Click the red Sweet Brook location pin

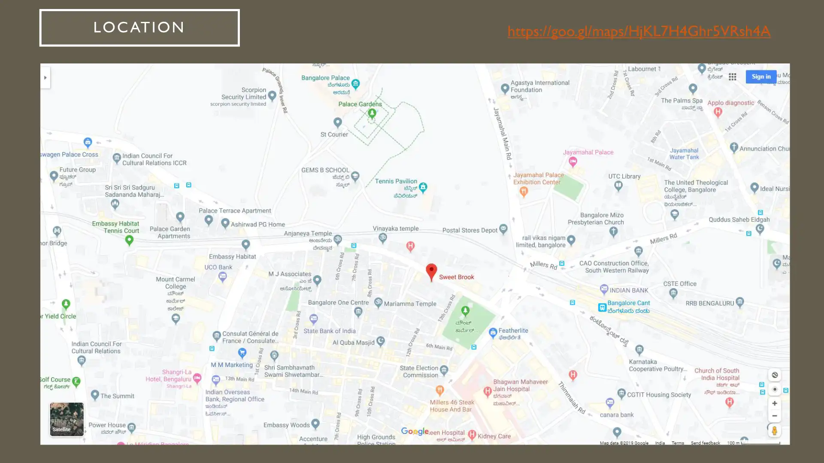point(431,272)
